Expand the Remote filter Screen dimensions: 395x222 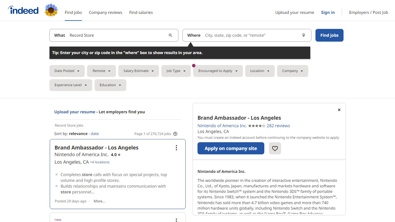[101, 71]
